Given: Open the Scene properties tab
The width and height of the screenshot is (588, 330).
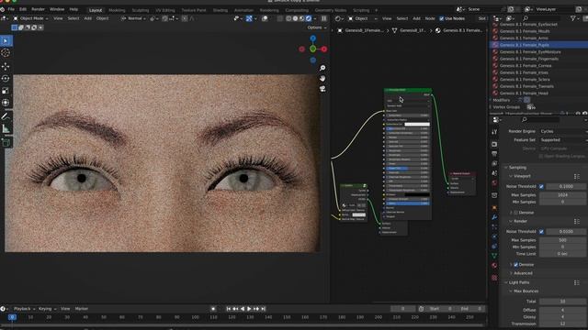Looking at the screenshot, I should 494,173.
